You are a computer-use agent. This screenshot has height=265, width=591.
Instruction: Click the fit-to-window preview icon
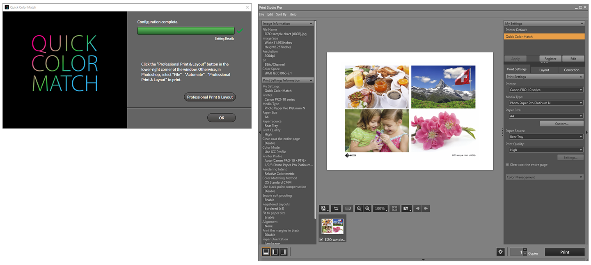[394, 208]
